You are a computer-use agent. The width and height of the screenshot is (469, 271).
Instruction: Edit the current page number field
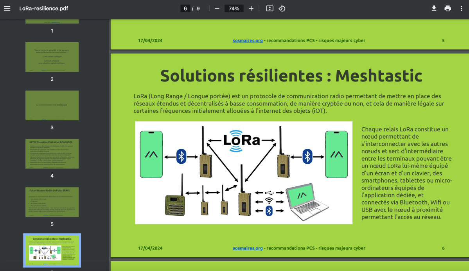point(185,8)
